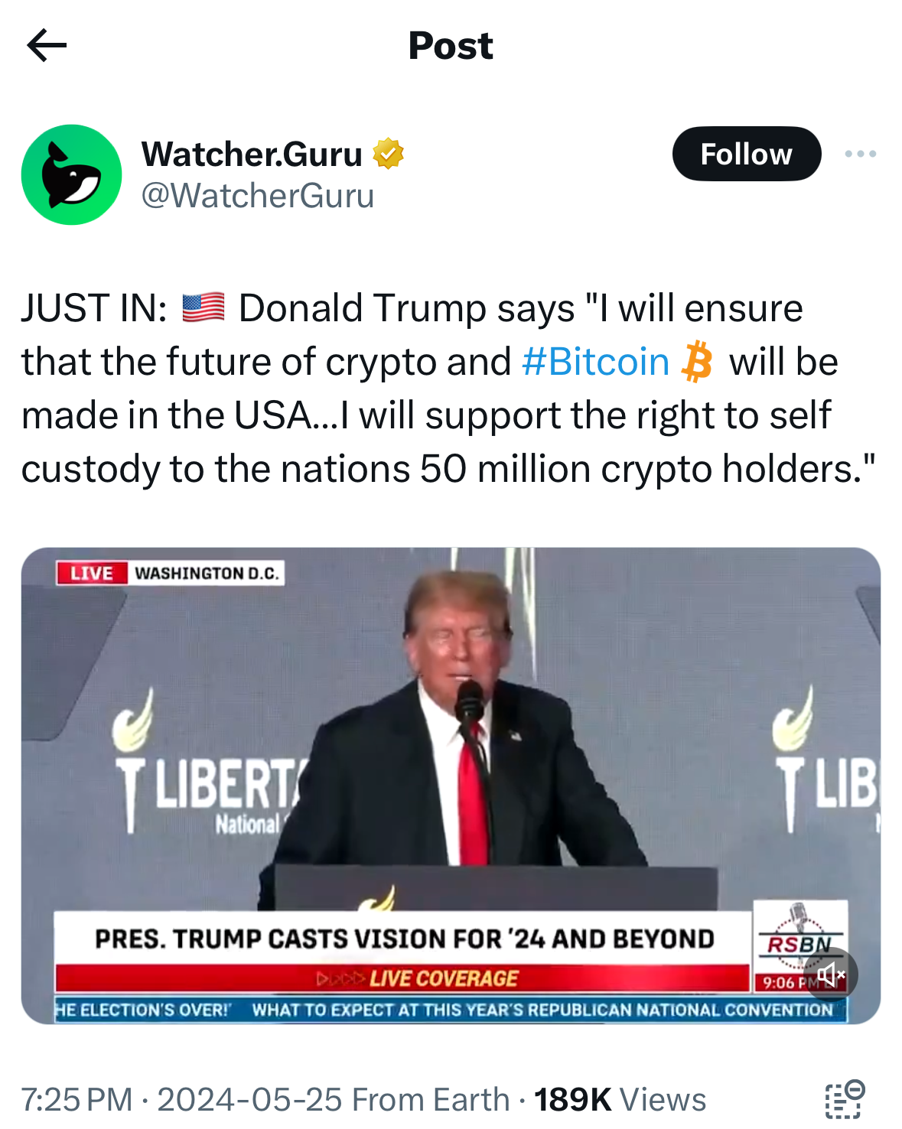Click the red LIVE badge in video
Screen dimensions: 902x1129
tap(91, 573)
